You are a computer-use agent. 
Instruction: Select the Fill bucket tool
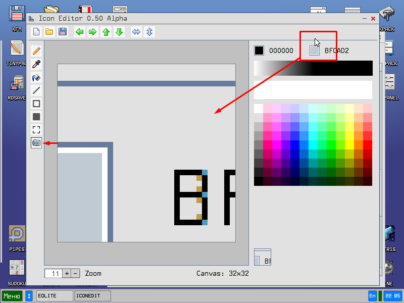point(36,77)
